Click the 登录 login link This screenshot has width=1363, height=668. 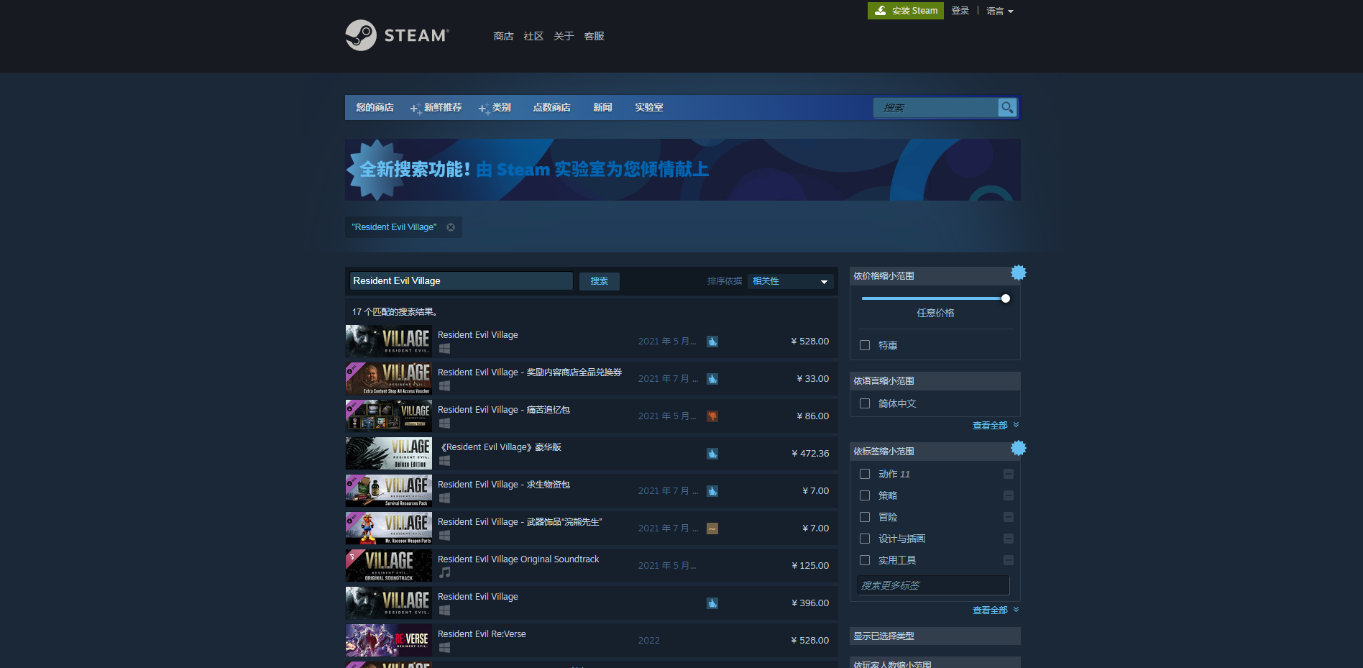[960, 11]
